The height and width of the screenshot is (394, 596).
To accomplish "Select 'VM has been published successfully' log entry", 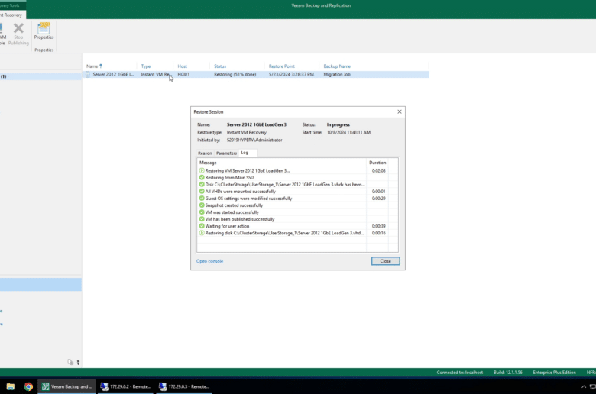I will pos(298,219).
